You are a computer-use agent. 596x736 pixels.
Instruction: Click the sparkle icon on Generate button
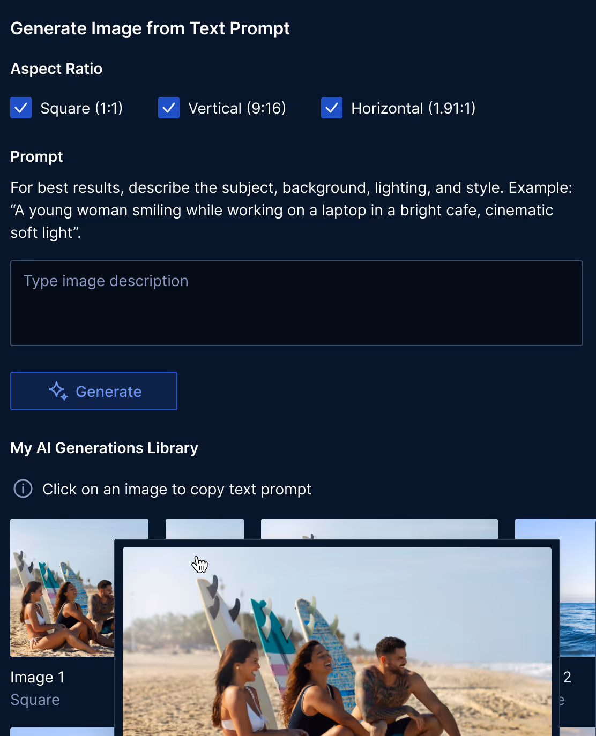click(x=58, y=391)
